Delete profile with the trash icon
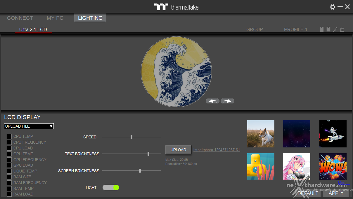Screen dimensions: 353x199 [342, 29]
